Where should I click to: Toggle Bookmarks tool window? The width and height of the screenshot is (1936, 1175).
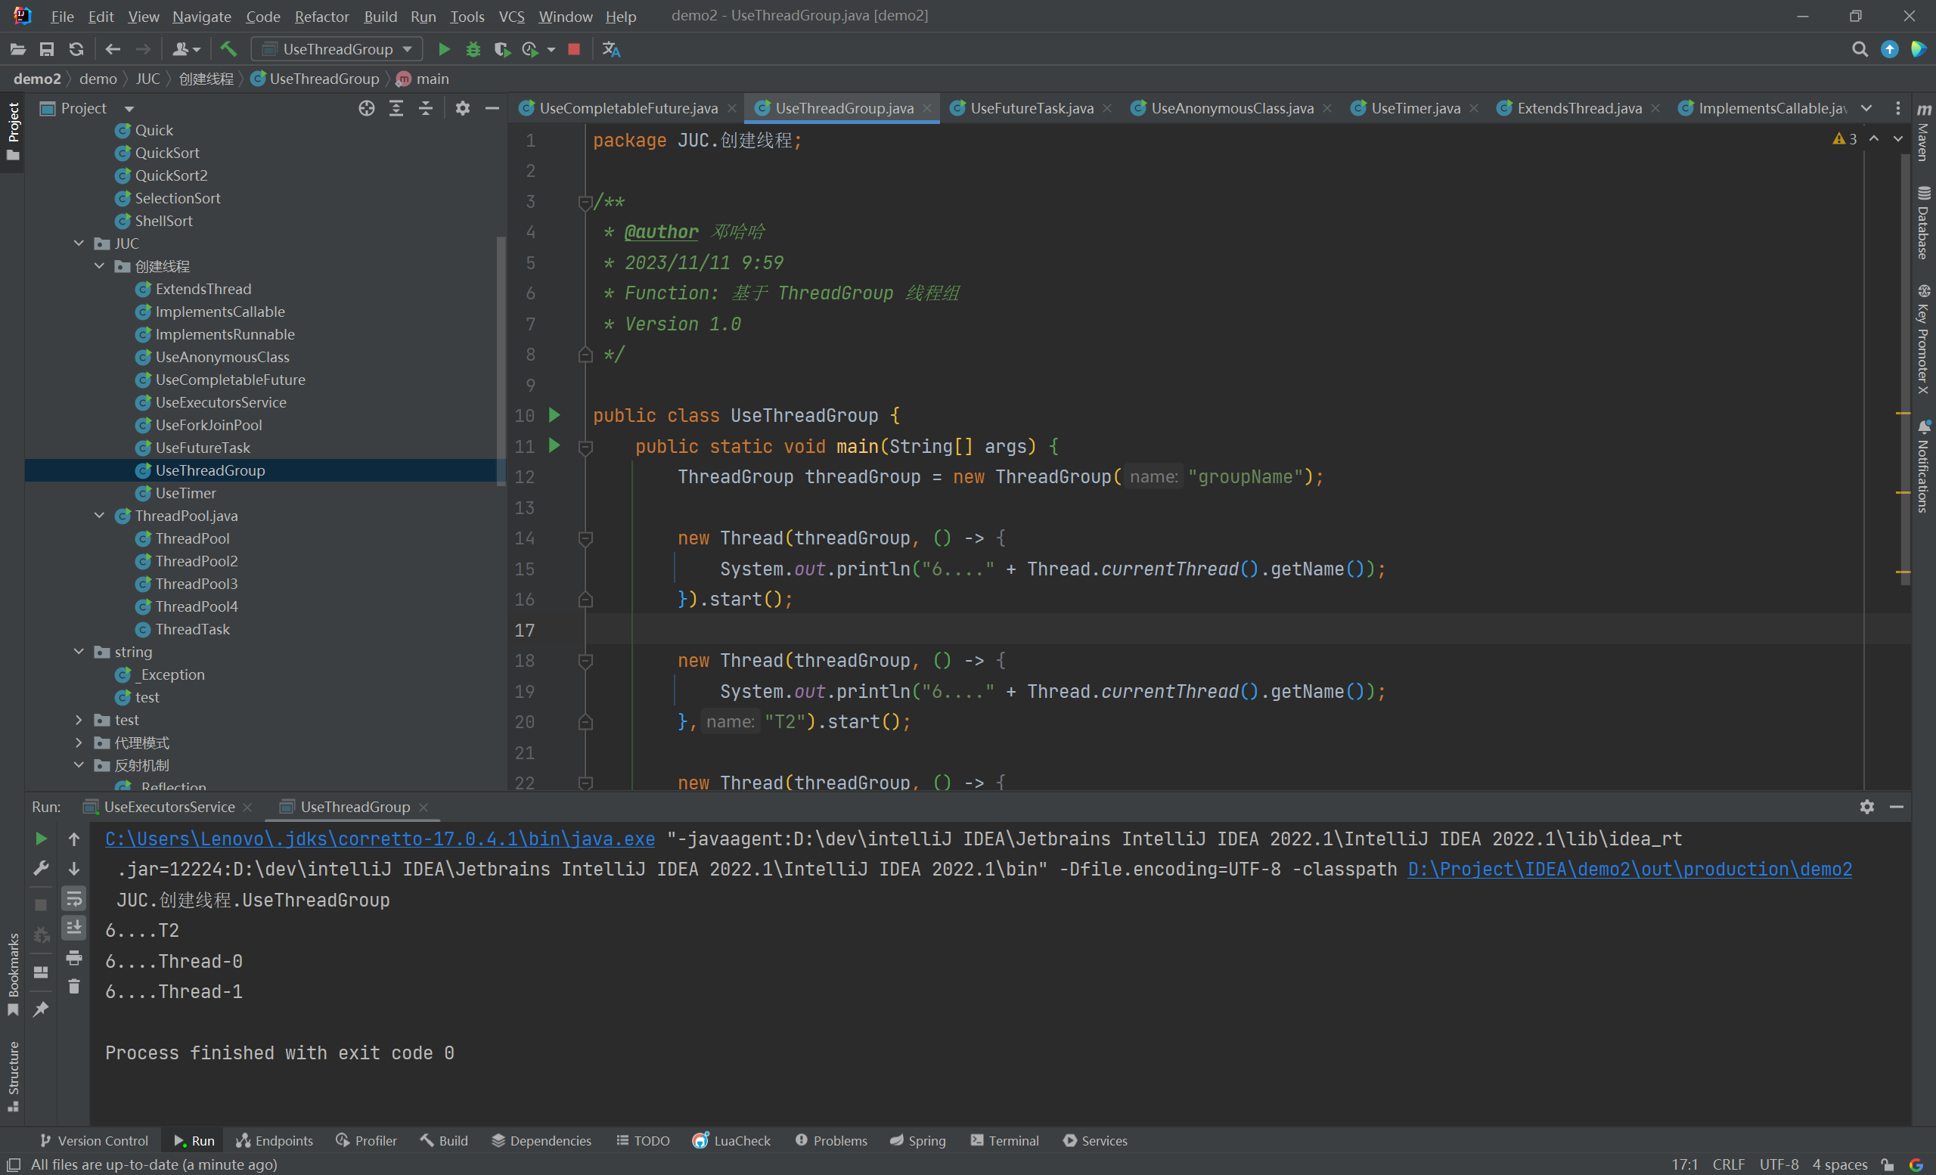(x=13, y=974)
